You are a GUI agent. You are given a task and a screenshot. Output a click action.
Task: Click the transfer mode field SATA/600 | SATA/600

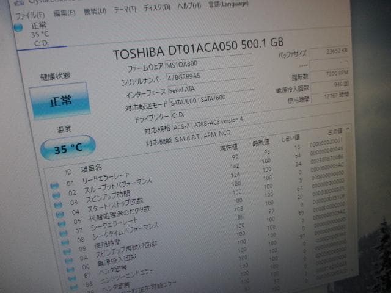click(212, 100)
